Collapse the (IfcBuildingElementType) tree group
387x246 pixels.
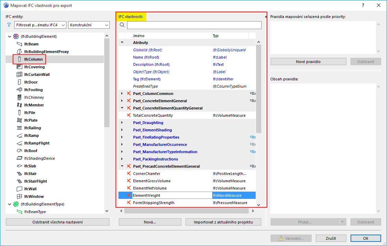(x=9, y=204)
